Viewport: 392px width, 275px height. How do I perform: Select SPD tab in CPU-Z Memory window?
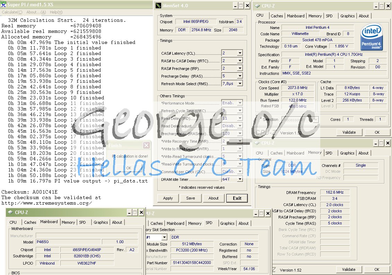pyautogui.click(x=329, y=153)
